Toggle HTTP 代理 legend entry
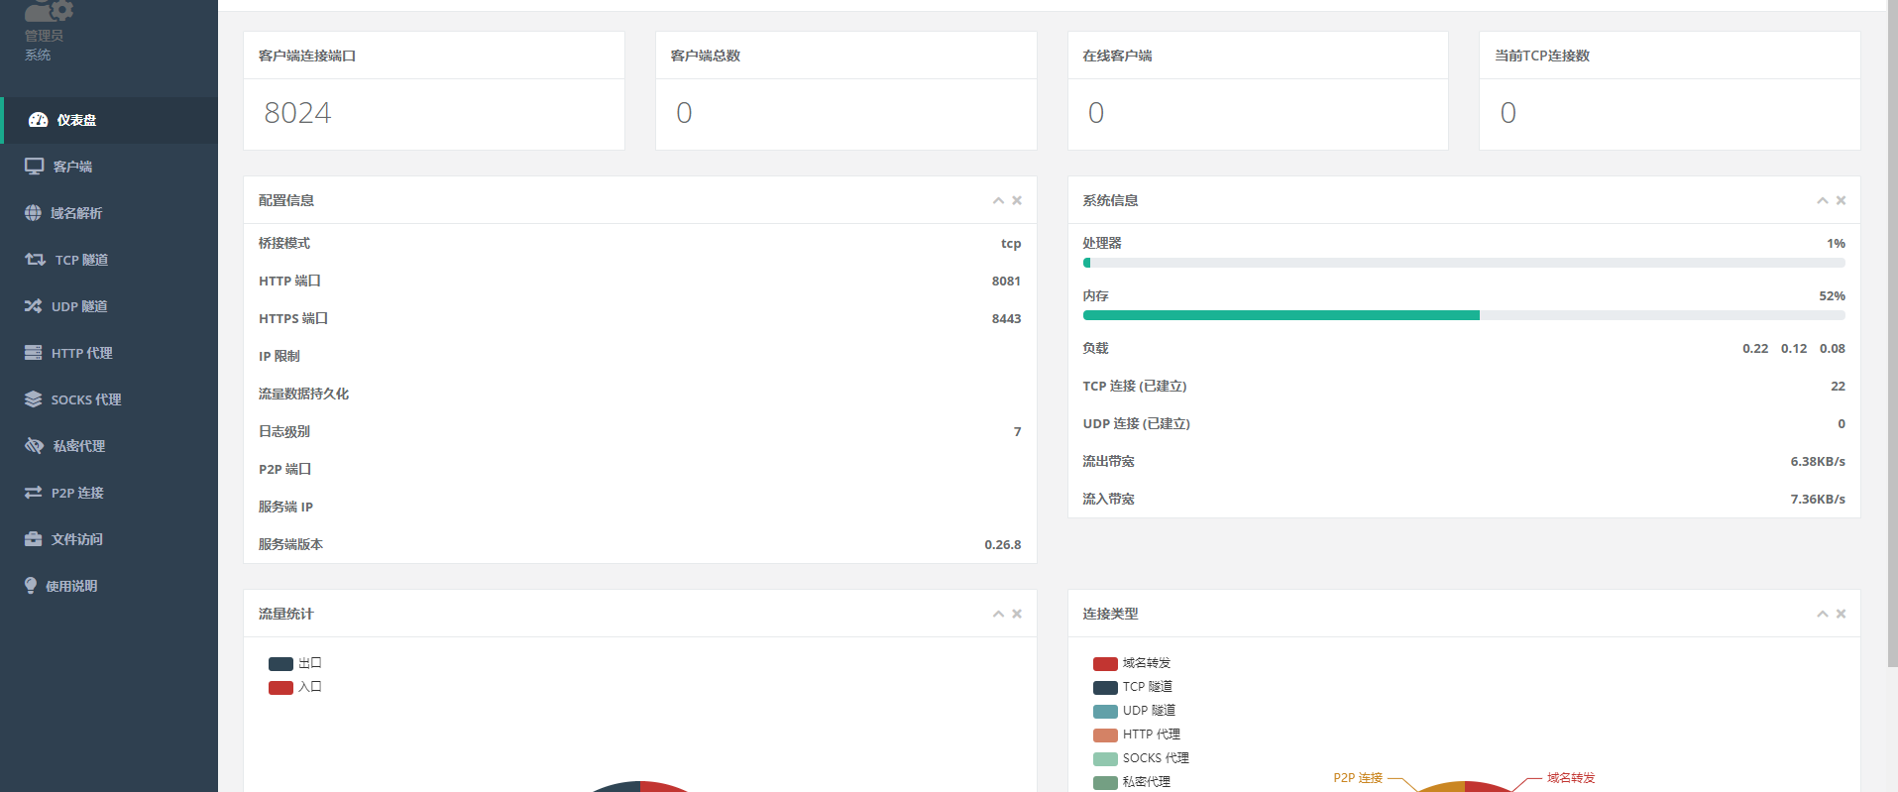Screen dimensions: 1898x792 point(1137,735)
